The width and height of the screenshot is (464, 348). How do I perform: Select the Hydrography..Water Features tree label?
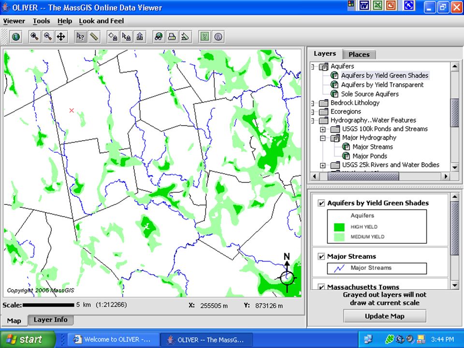[373, 120]
